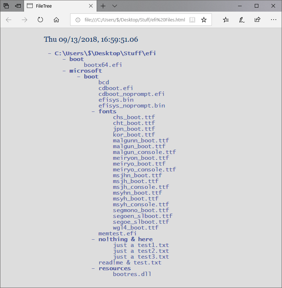Open the bcd file link
The image size is (282, 288).
[x=104, y=82]
